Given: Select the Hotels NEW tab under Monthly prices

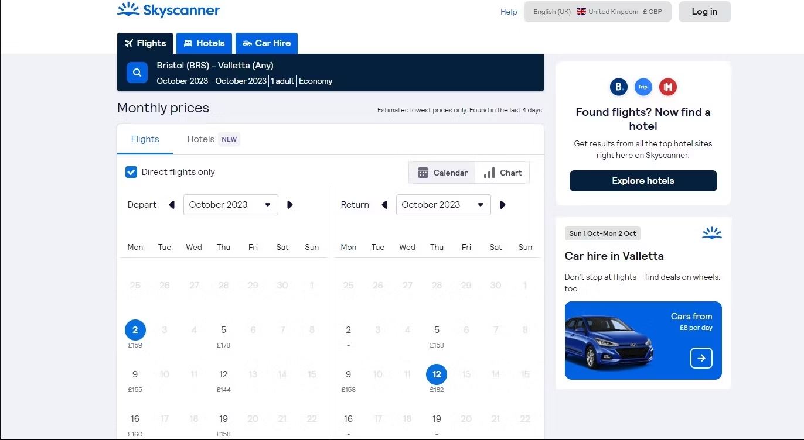Looking at the screenshot, I should 213,139.
